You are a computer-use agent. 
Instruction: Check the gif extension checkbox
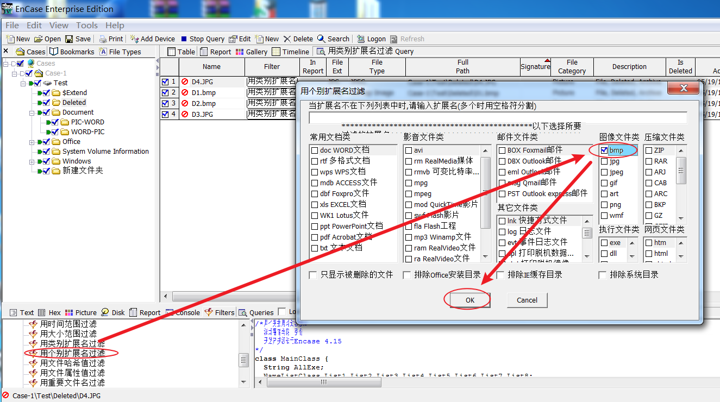pos(604,183)
